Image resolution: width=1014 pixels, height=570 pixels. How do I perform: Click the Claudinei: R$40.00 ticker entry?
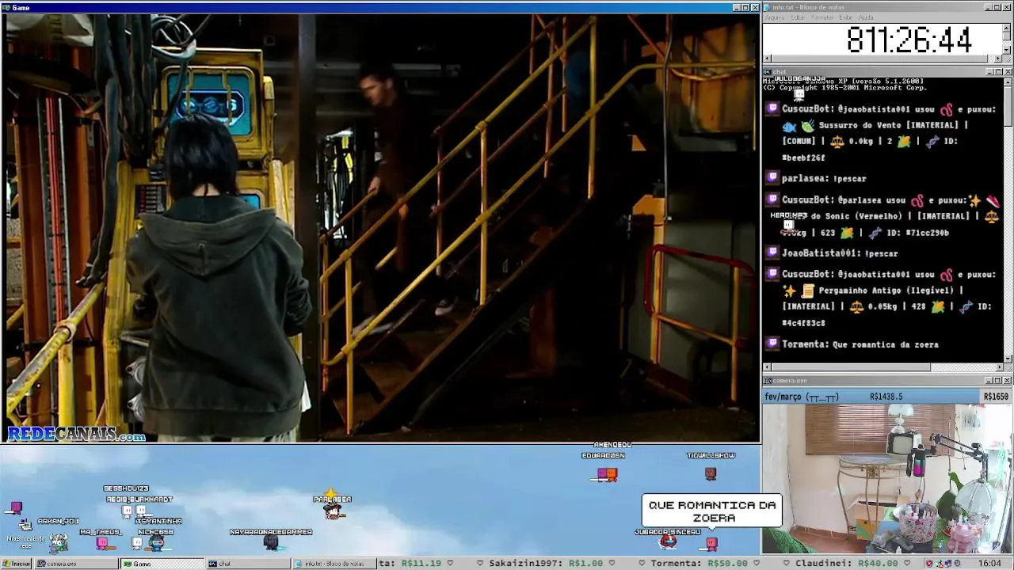pyautogui.click(x=847, y=564)
